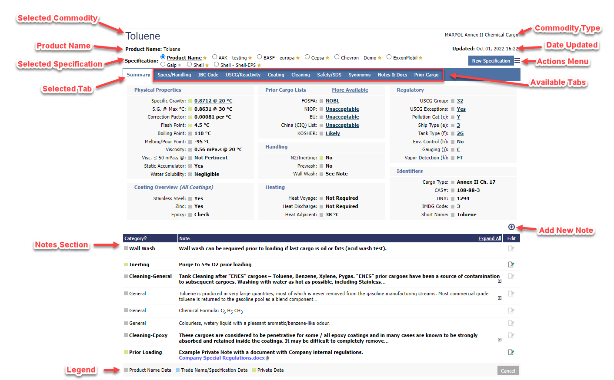The width and height of the screenshot is (614, 380).
Task: Click the New Specification button
Action: [491, 60]
